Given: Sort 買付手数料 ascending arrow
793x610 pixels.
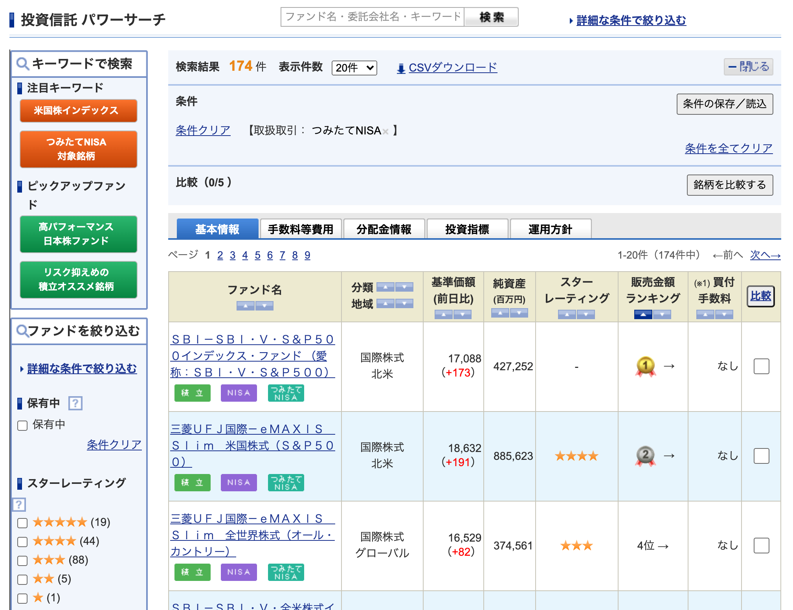Looking at the screenshot, I should click(x=705, y=314).
